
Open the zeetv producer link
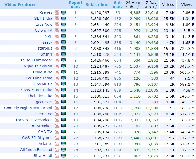pos(47,42)
